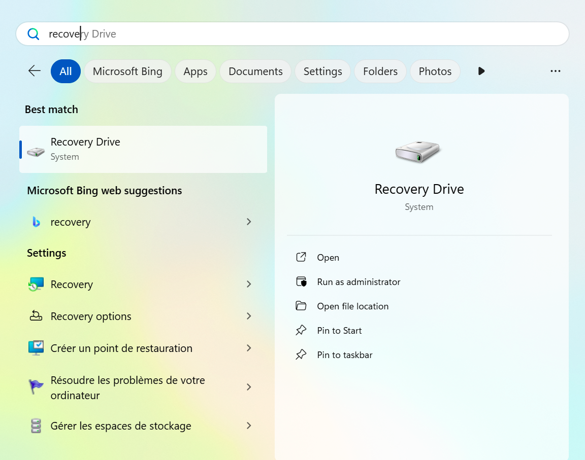Click the Bing logo beside recovery suggestion

36,222
